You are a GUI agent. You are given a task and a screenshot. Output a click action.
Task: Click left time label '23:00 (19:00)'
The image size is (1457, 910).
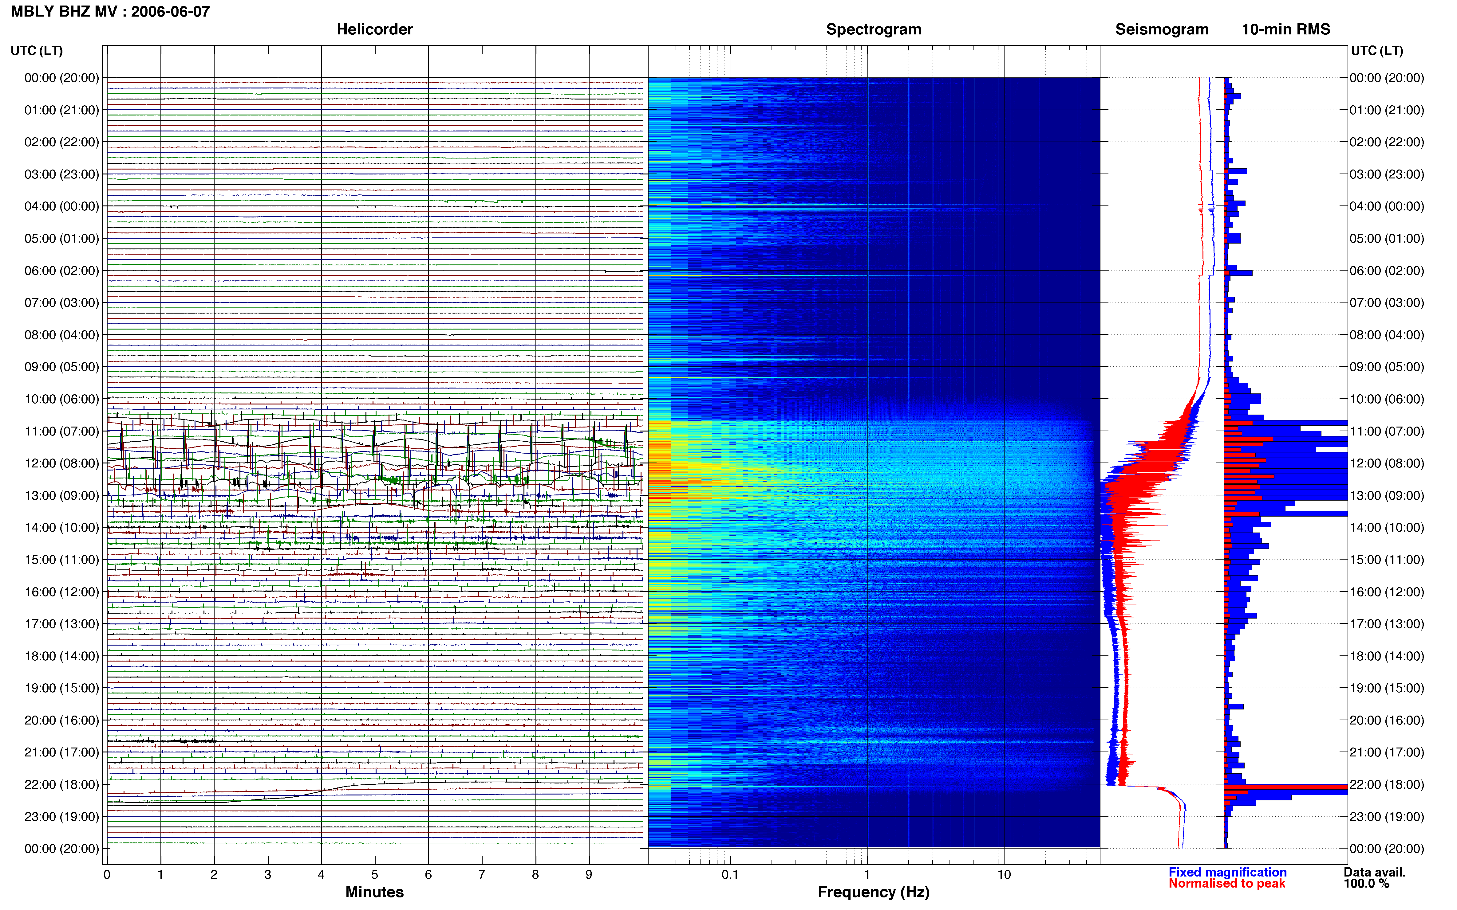61,817
